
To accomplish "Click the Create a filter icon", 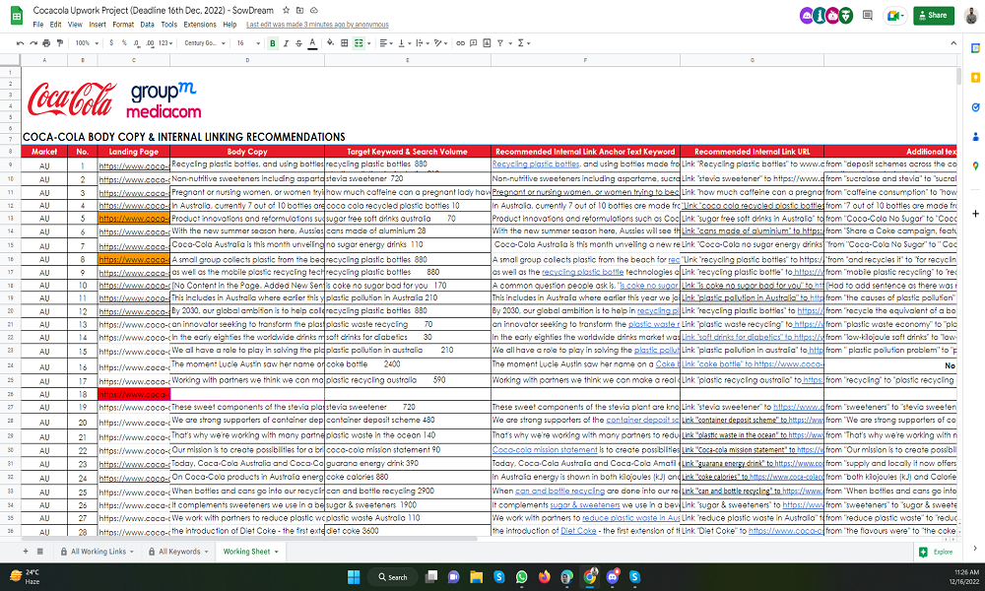I will click(500, 43).
